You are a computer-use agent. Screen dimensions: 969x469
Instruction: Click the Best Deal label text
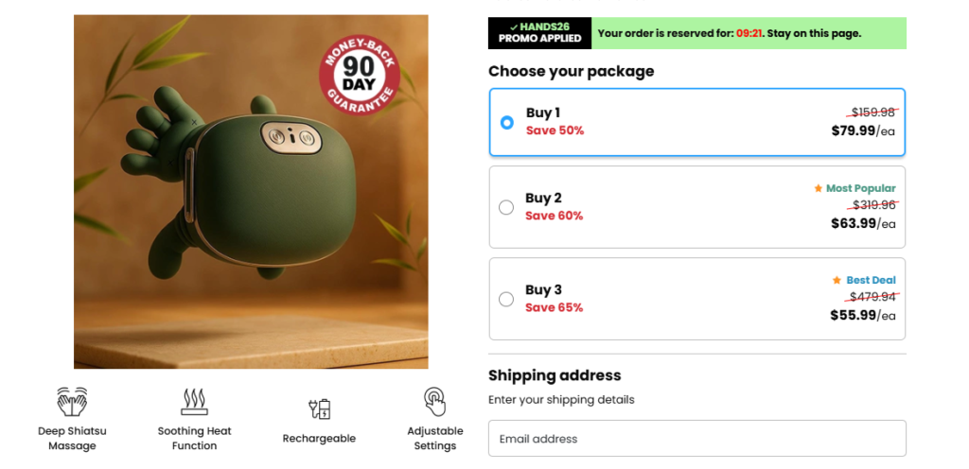871,280
